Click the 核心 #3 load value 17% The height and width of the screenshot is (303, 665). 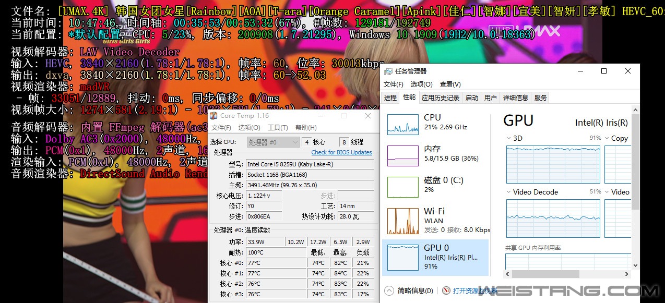coord(363,294)
